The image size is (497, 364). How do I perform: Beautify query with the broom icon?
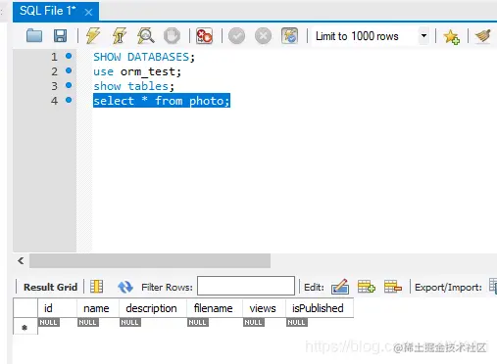tap(483, 35)
